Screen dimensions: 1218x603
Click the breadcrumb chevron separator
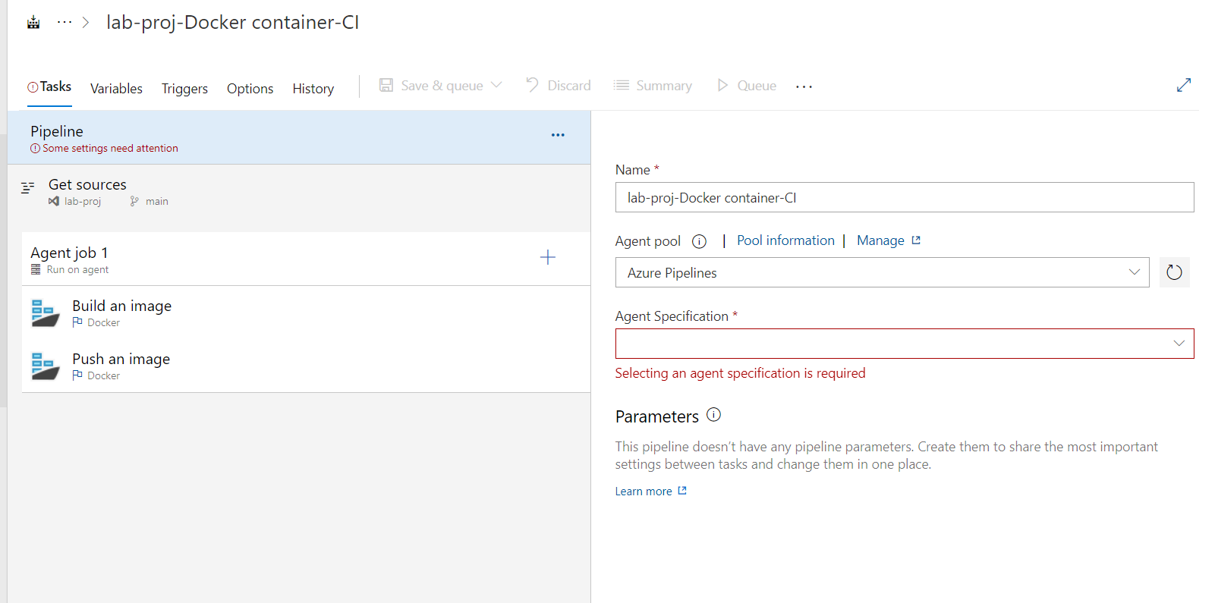(x=86, y=23)
